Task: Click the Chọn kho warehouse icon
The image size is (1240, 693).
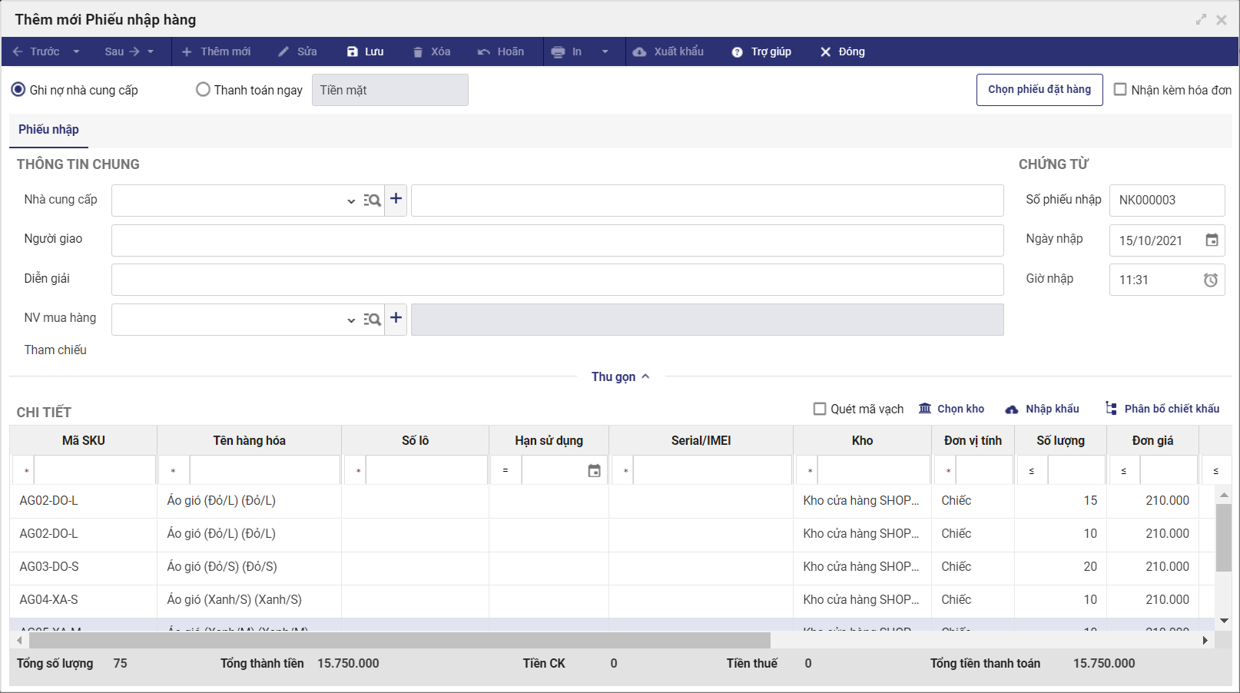Action: click(x=925, y=409)
